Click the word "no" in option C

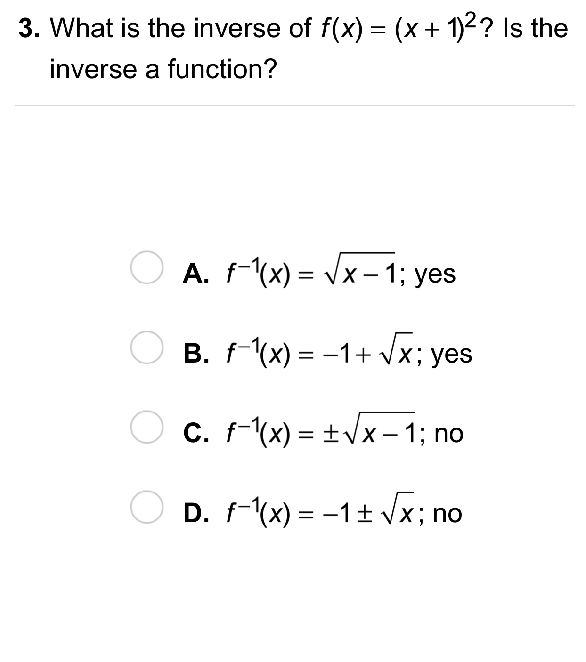pos(449,434)
